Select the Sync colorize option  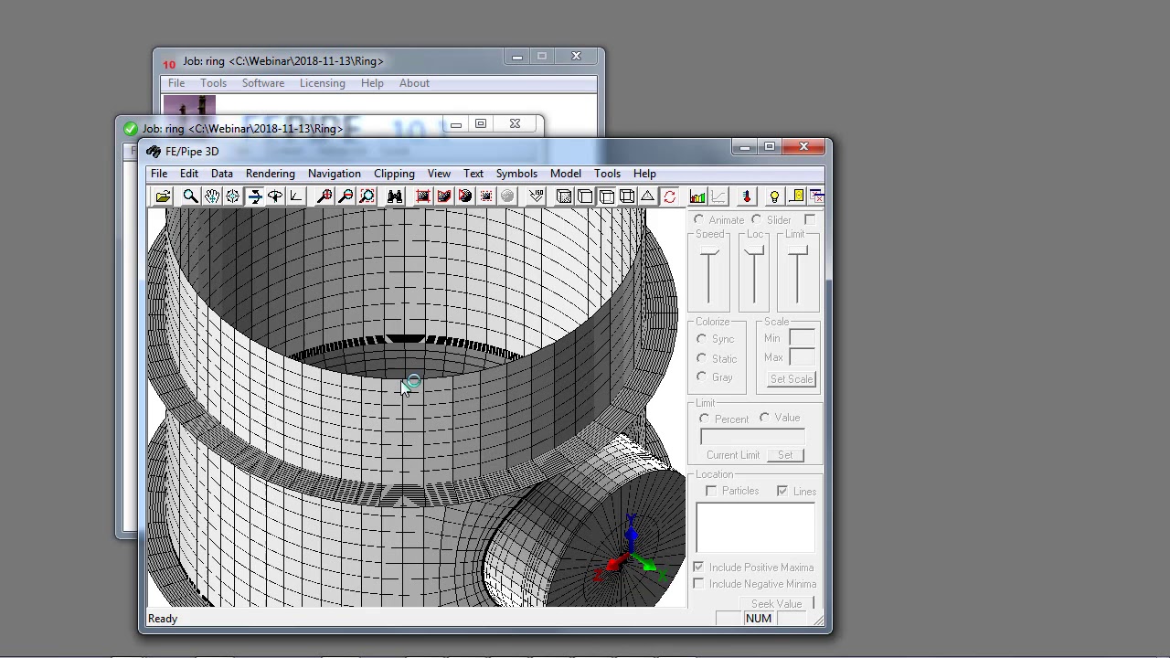702,339
